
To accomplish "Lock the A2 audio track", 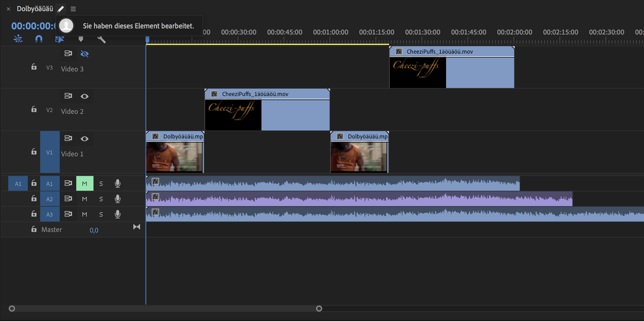I will 34,199.
